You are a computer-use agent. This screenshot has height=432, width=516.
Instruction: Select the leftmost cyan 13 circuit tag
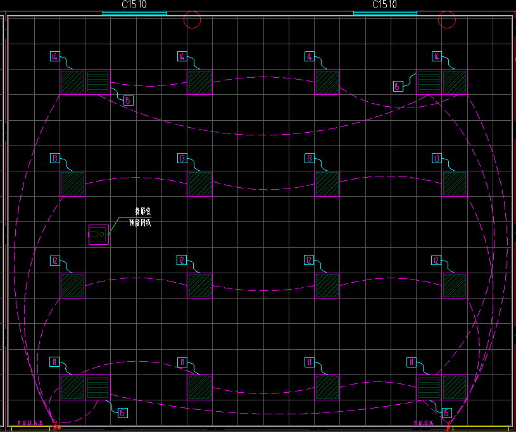pyautogui.click(x=55, y=158)
